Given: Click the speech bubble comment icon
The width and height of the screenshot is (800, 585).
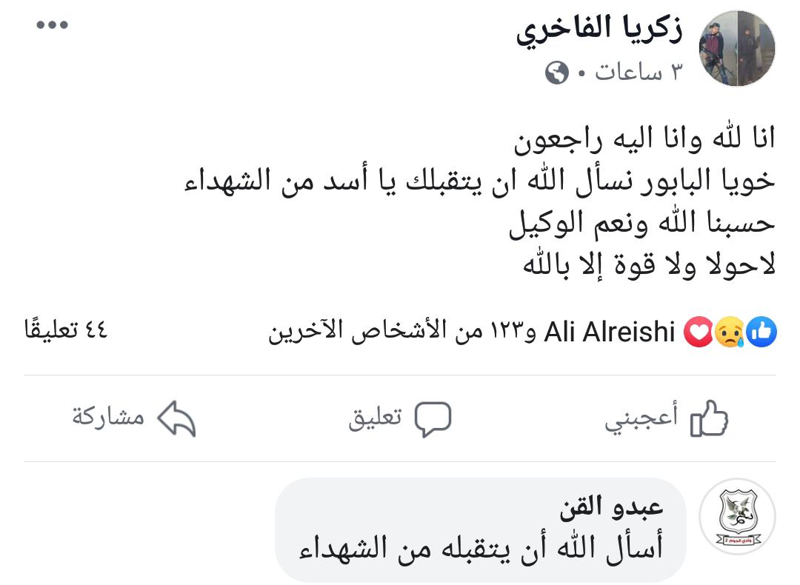Looking at the screenshot, I should click(x=433, y=419).
